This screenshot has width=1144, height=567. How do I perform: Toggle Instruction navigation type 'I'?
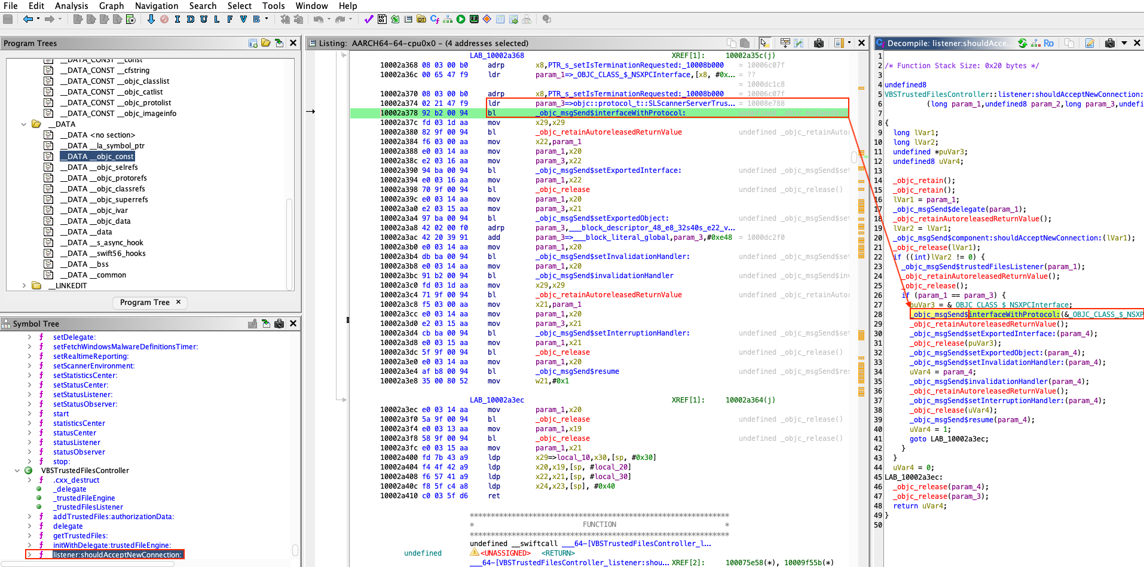178,19
